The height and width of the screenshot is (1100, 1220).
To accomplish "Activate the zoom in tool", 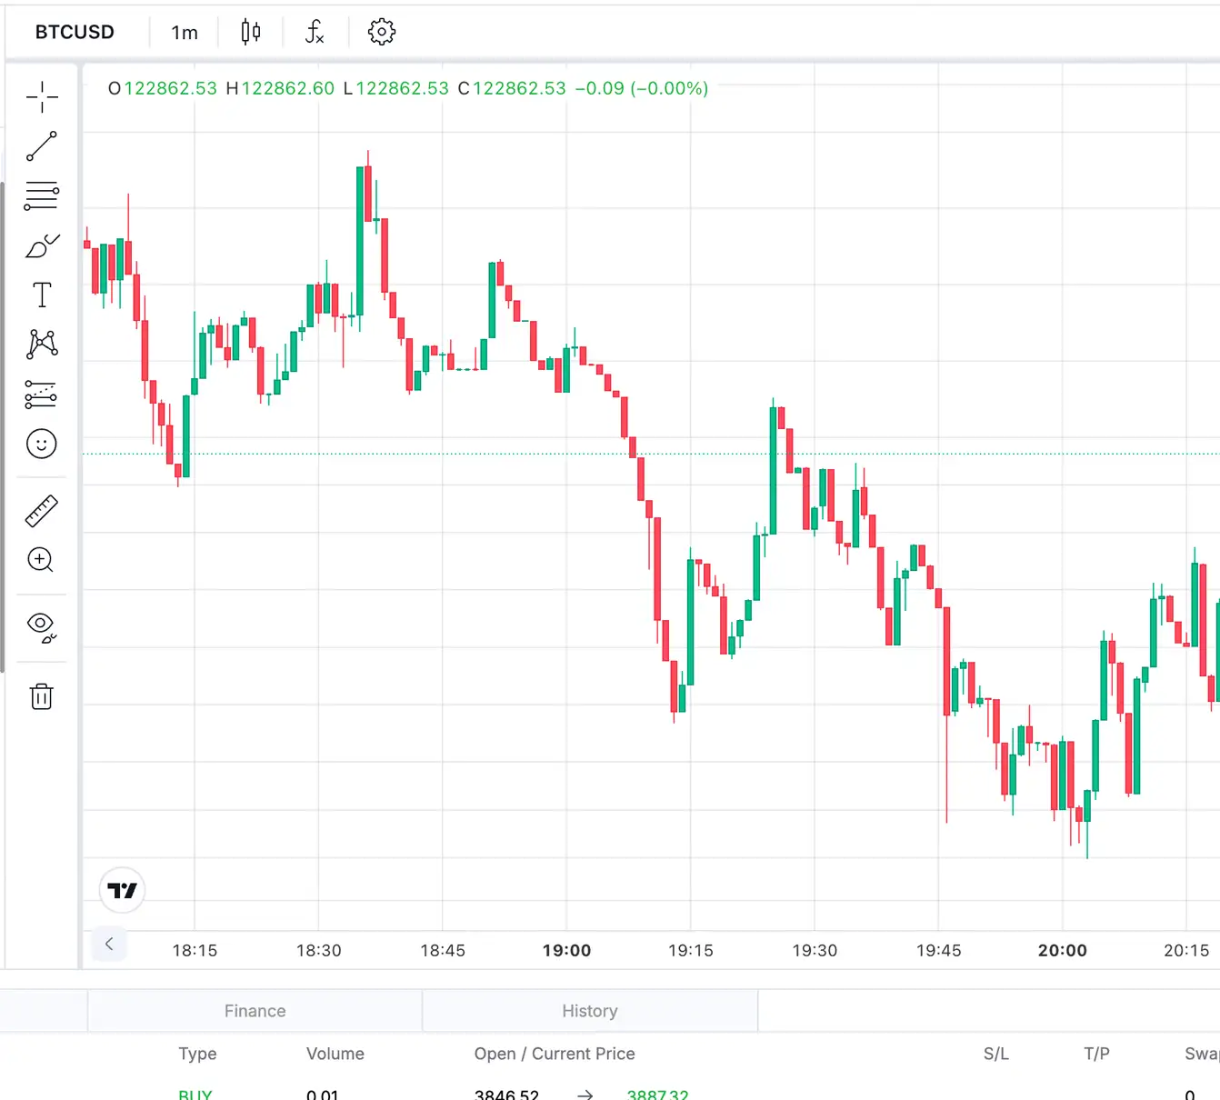I will pos(42,560).
